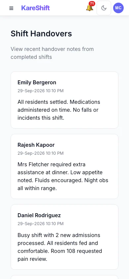Image resolution: width=129 pixels, height=279 pixels.
Task: Click the note saying all residents settled
Action: [59, 110]
